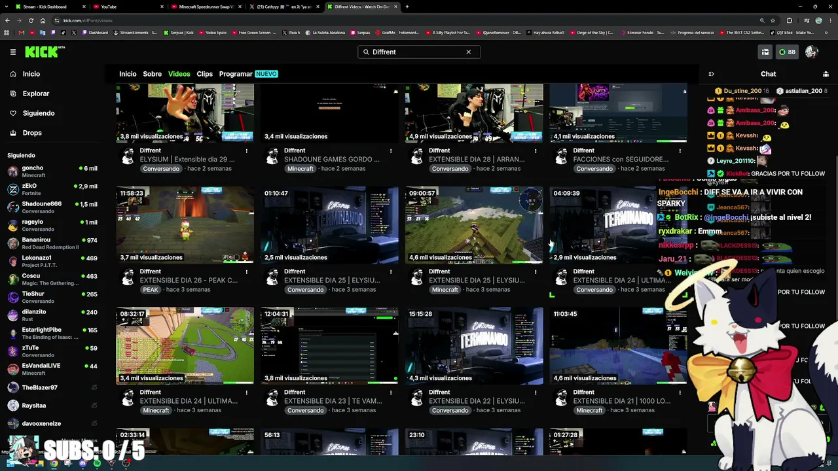Open Chrome from the taskbar

tap(54, 463)
